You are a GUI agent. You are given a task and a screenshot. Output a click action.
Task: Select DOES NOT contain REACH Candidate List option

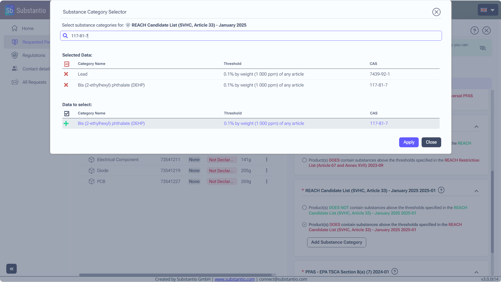304,208
